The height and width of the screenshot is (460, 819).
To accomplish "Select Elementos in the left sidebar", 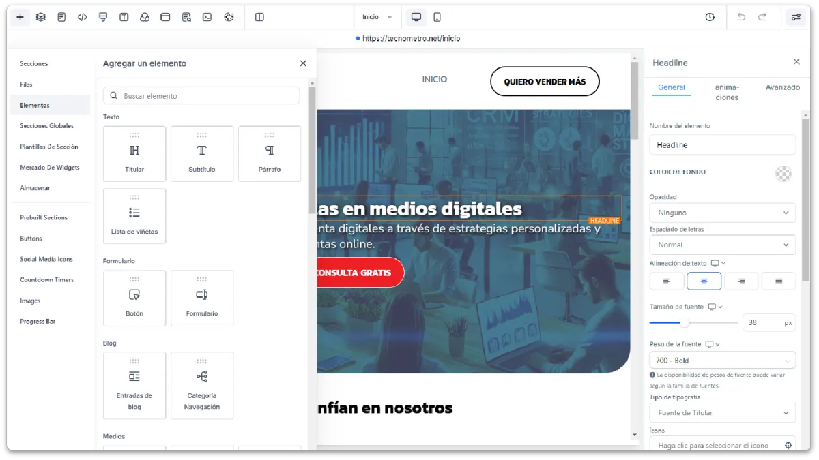I will 50,106.
